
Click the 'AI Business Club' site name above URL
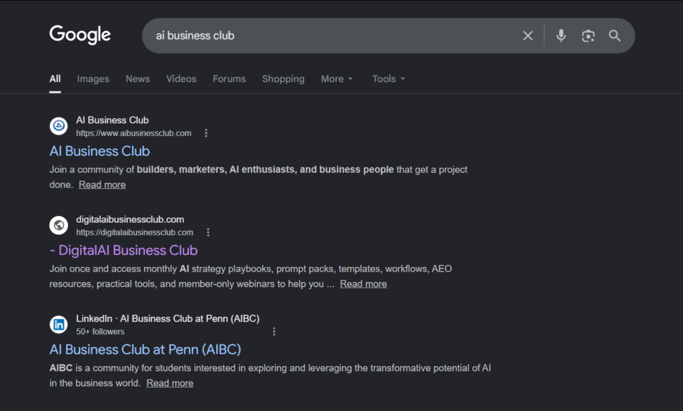112,120
